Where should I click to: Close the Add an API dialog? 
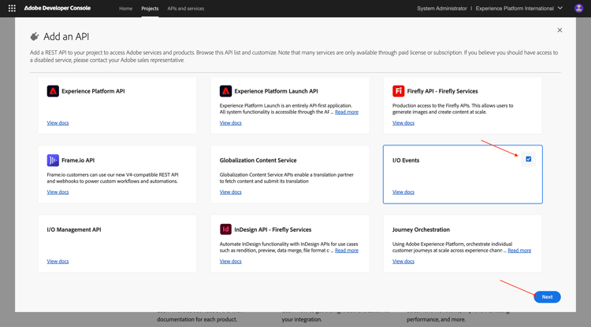tap(559, 31)
